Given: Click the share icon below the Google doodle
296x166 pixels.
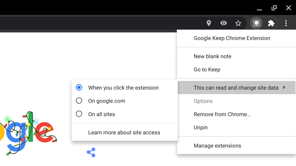Looking at the screenshot, I should coord(91,152).
